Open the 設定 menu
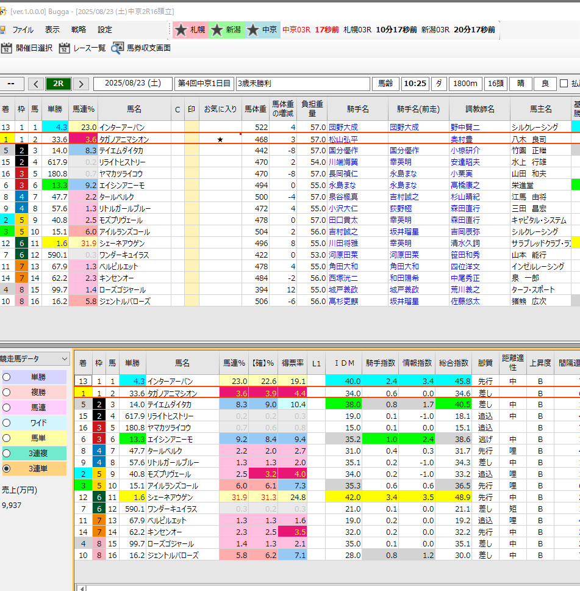This screenshot has height=591, width=580. point(105,29)
